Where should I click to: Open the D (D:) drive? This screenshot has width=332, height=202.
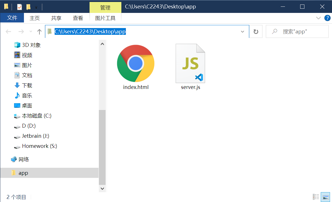tap(25, 126)
